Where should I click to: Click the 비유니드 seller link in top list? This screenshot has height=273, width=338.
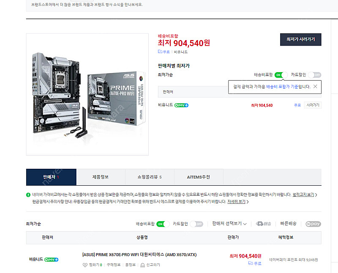tap(165, 105)
